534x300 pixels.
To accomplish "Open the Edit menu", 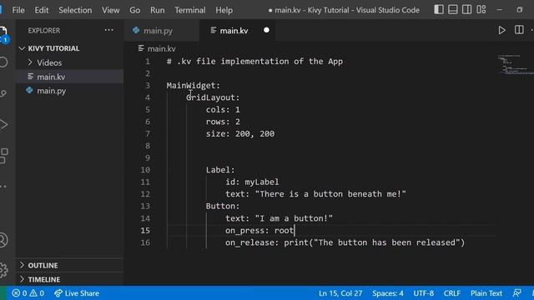I will [42, 10].
